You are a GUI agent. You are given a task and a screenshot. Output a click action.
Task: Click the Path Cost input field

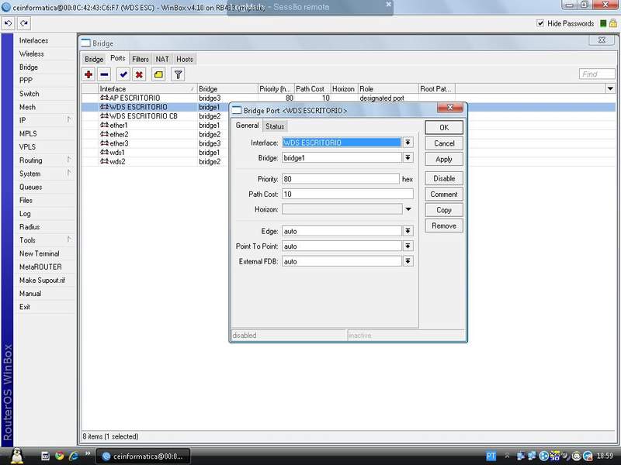pos(347,194)
